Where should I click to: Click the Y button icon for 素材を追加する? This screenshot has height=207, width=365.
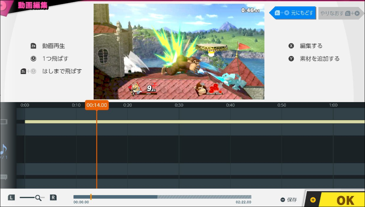click(x=291, y=59)
